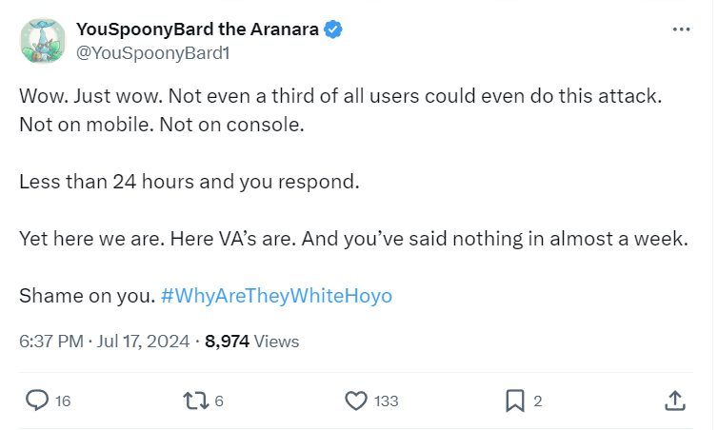Toggle the bookmark icon on the post

tap(514, 401)
